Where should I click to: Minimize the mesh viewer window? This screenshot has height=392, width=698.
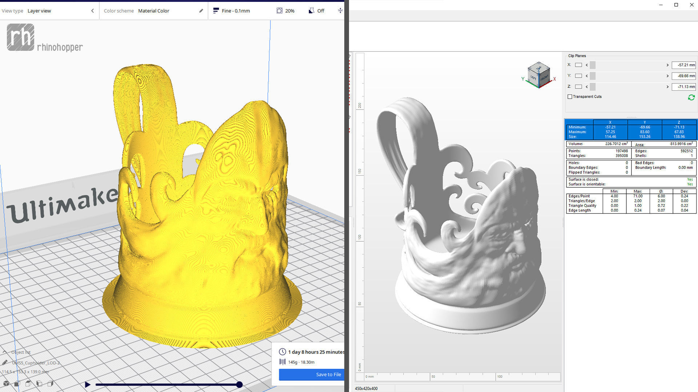pyautogui.click(x=661, y=5)
